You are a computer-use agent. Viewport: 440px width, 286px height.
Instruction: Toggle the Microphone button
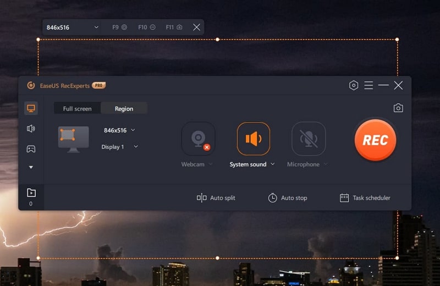309,139
